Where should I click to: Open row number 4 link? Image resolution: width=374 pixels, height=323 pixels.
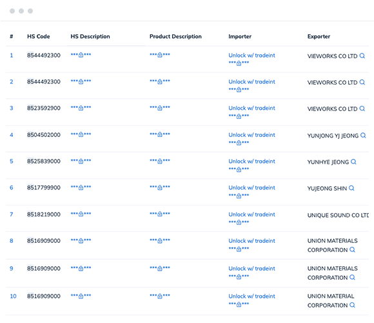tap(11, 135)
